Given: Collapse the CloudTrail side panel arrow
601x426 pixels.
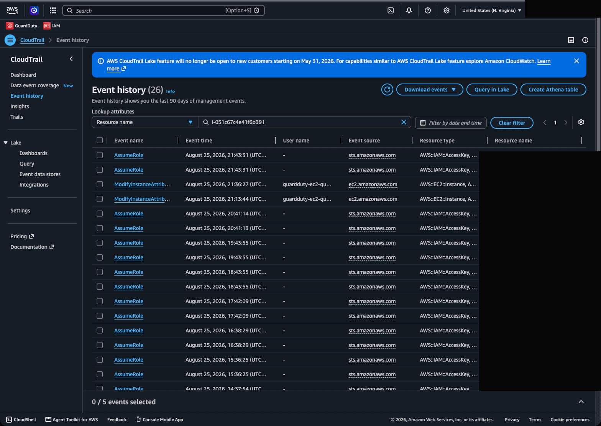Looking at the screenshot, I should pos(71,59).
